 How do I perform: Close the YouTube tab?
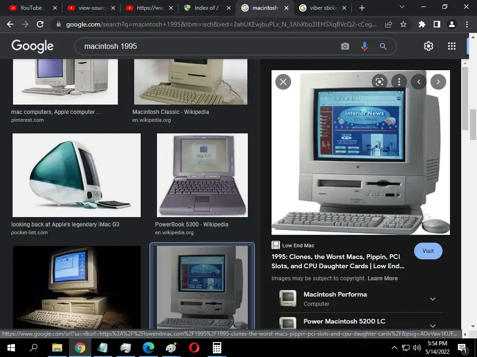pos(55,8)
